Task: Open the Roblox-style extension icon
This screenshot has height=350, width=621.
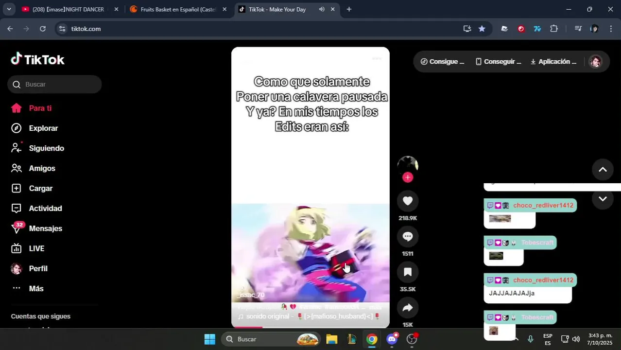Action: (504, 29)
